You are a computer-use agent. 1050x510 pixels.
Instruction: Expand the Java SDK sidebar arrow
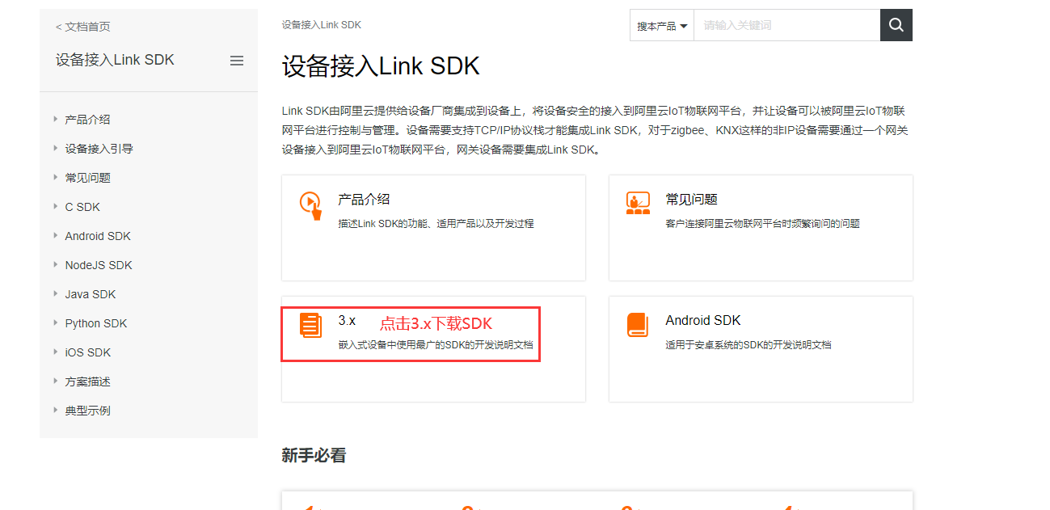tap(56, 293)
